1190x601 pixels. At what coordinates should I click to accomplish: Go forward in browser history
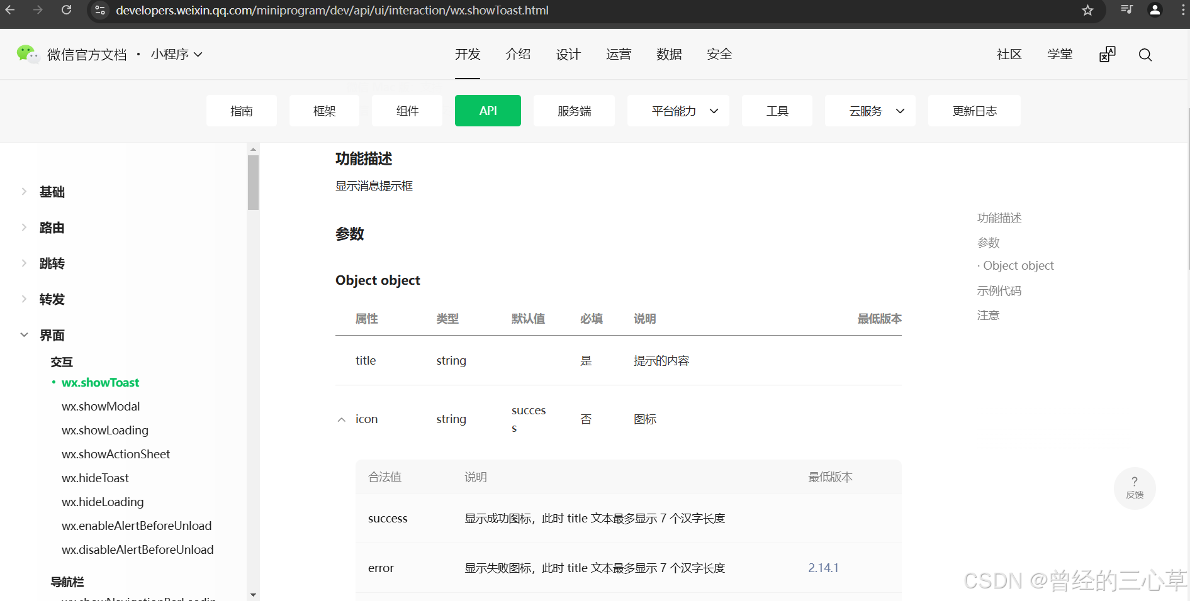(x=38, y=10)
